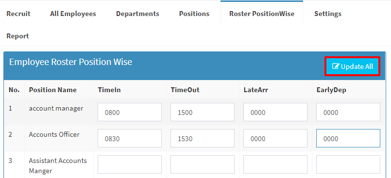Open the Settings tab
Image resolution: width=391 pixels, height=178 pixels.
(328, 14)
